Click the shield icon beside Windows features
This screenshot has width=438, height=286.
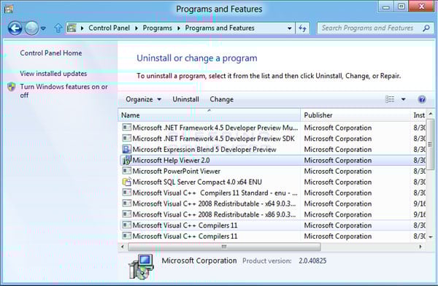11,87
